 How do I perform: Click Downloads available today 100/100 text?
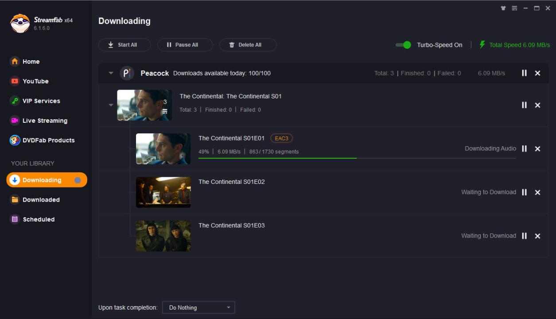pos(222,73)
